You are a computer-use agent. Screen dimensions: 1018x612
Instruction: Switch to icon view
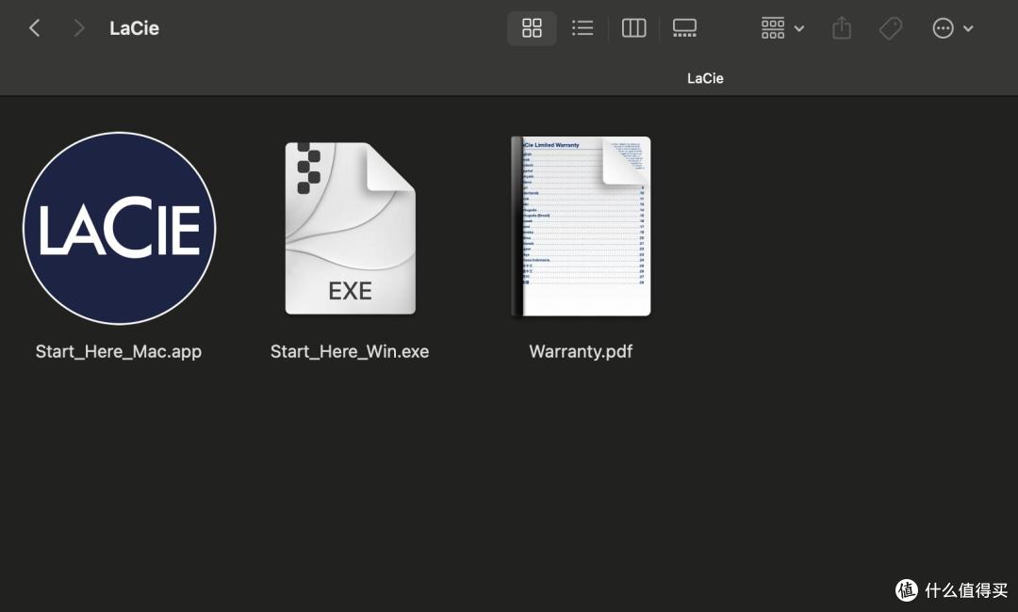click(532, 28)
